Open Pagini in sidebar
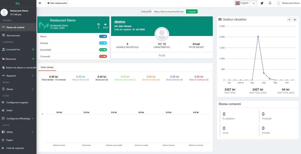This screenshot has width=301, height=154. pyautogui.click(x=18, y=140)
